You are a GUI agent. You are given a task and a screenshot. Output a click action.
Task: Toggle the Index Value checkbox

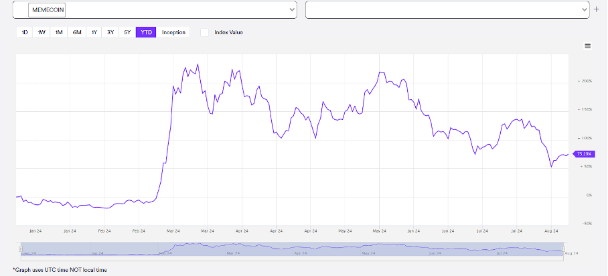click(205, 32)
